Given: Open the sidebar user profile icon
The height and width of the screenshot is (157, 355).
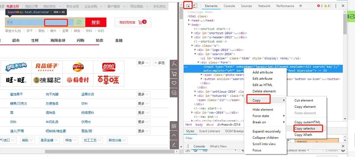Looking at the screenshot, I should (x=174, y=64).
